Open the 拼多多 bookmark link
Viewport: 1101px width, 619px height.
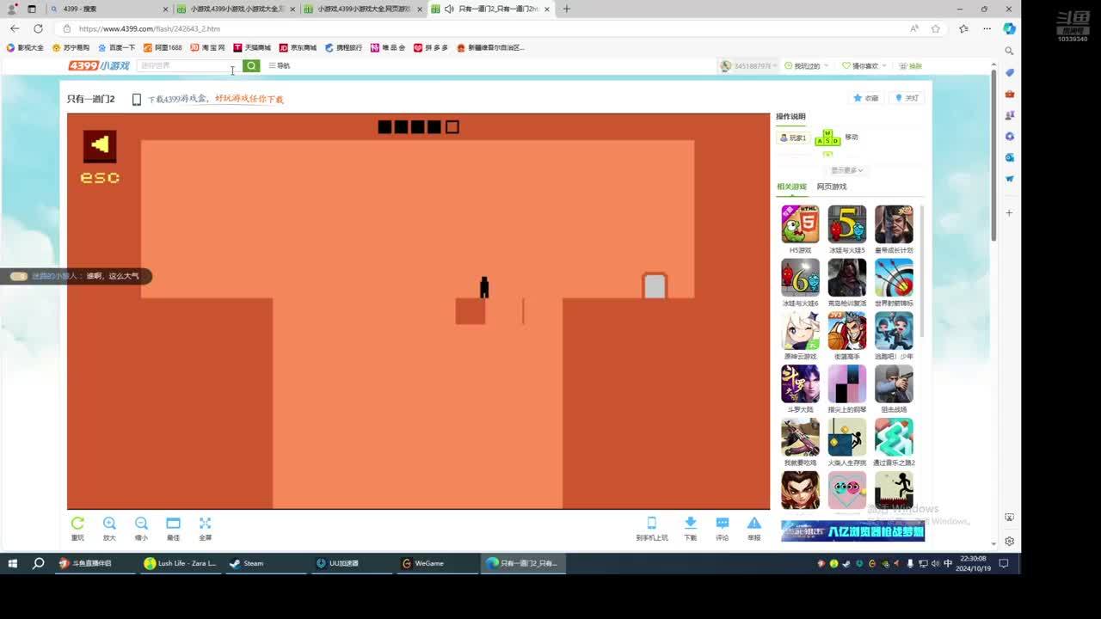click(x=431, y=47)
